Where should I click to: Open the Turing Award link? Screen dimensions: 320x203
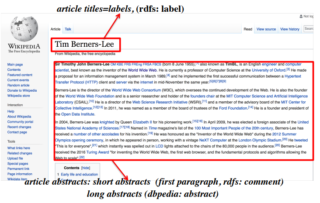pos(97,152)
